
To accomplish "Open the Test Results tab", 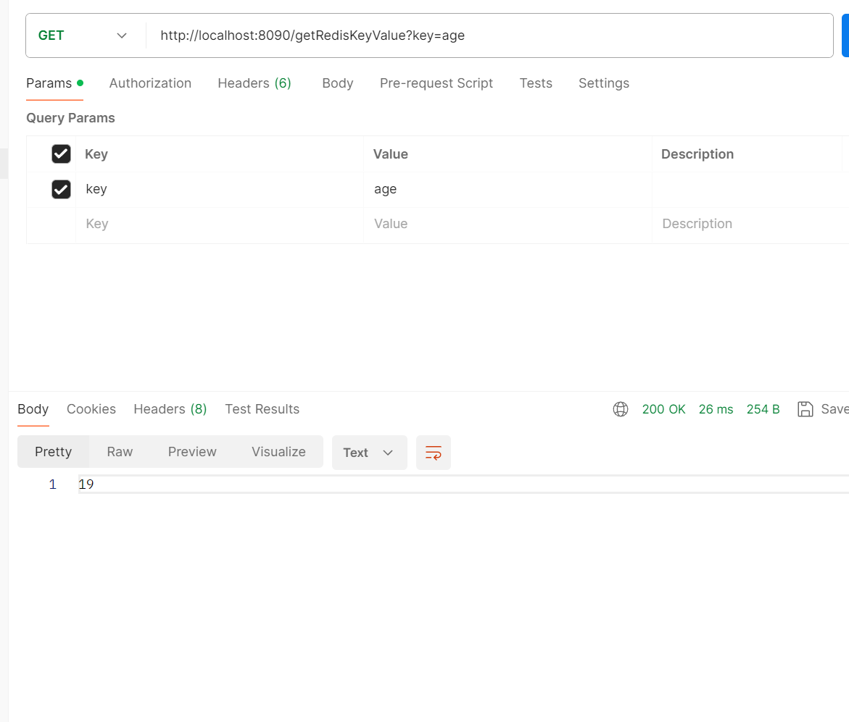I will (262, 409).
